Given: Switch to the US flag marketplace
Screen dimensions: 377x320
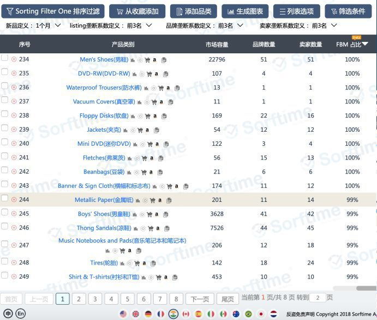Looking at the screenshot, I should 123,314.
